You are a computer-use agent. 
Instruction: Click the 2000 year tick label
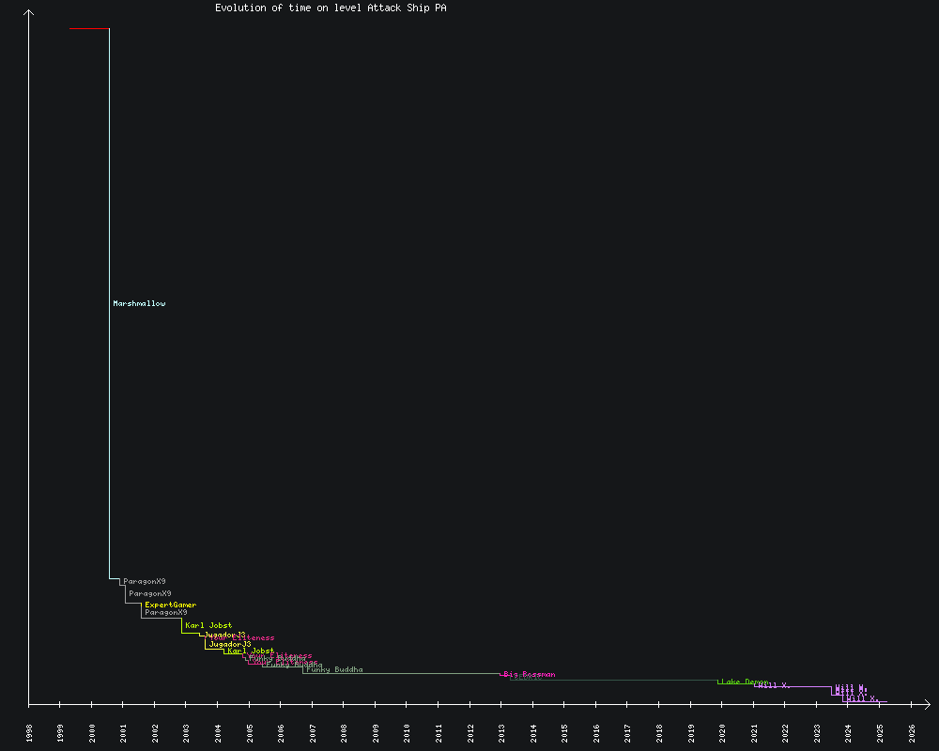[x=92, y=732]
